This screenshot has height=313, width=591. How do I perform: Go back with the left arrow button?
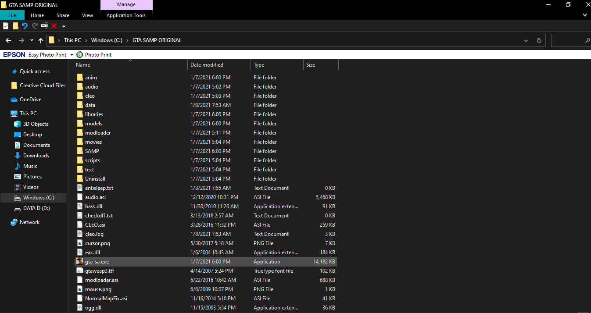[8, 40]
